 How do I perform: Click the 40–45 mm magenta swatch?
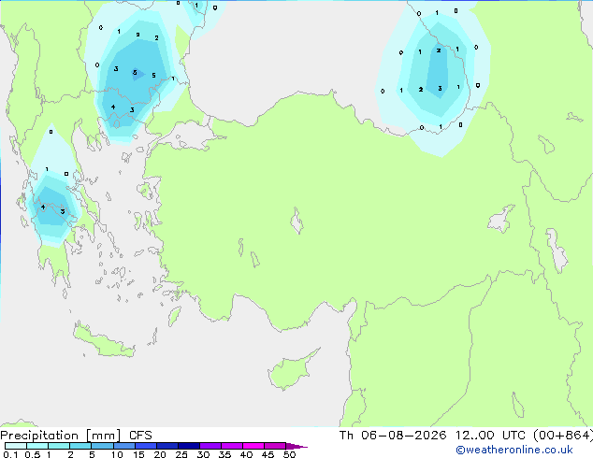point(253,446)
